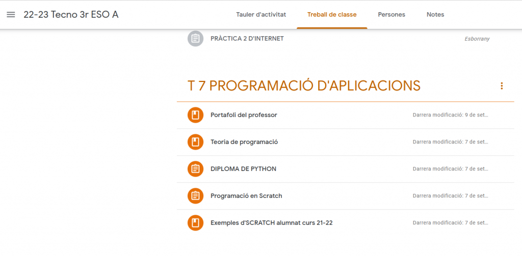Open the Programació en Scratch assignment title
522x257 pixels.
point(246,196)
